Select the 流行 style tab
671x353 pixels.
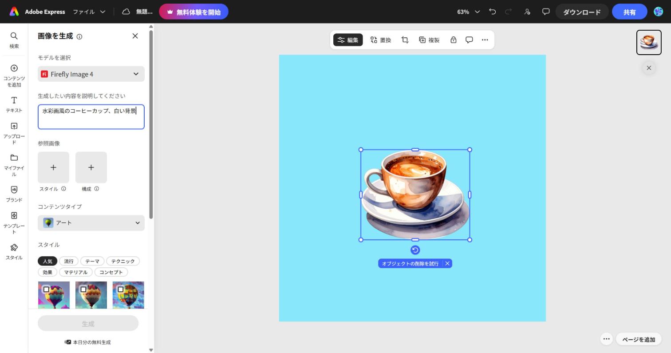[x=69, y=261]
